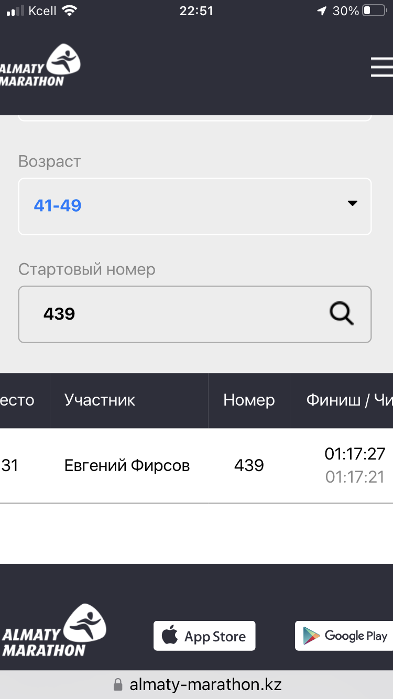Sort by the Номер column header
393x699 pixels.
pyautogui.click(x=249, y=400)
